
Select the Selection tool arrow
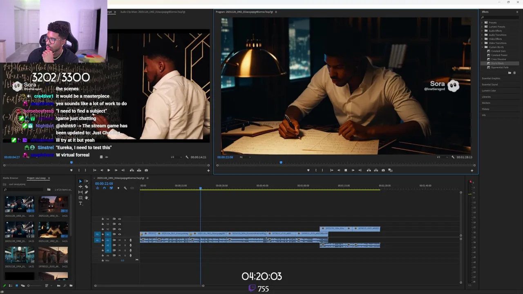(x=80, y=181)
